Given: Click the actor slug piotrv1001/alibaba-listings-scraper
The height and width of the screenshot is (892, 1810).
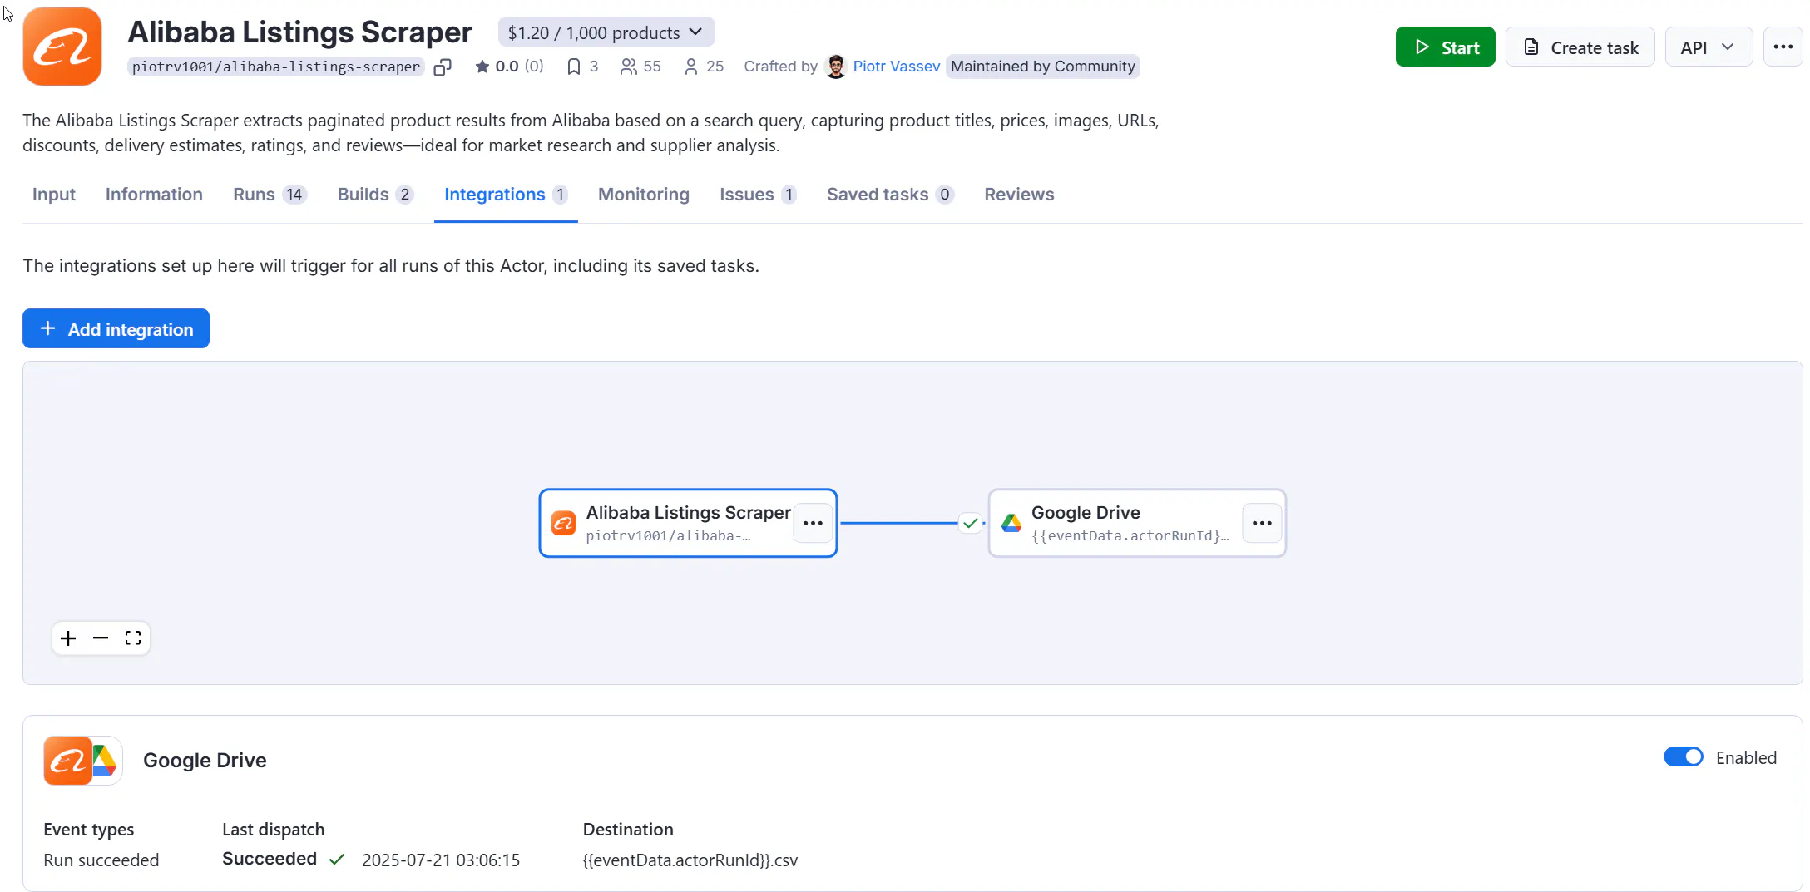Looking at the screenshot, I should [276, 67].
